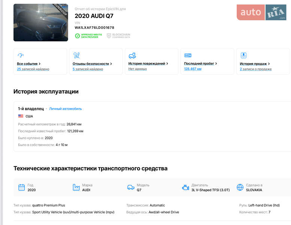Click the last mileage odometer icon
Image resolution: width=291 pixels, height=225 pixels.
[188, 55]
